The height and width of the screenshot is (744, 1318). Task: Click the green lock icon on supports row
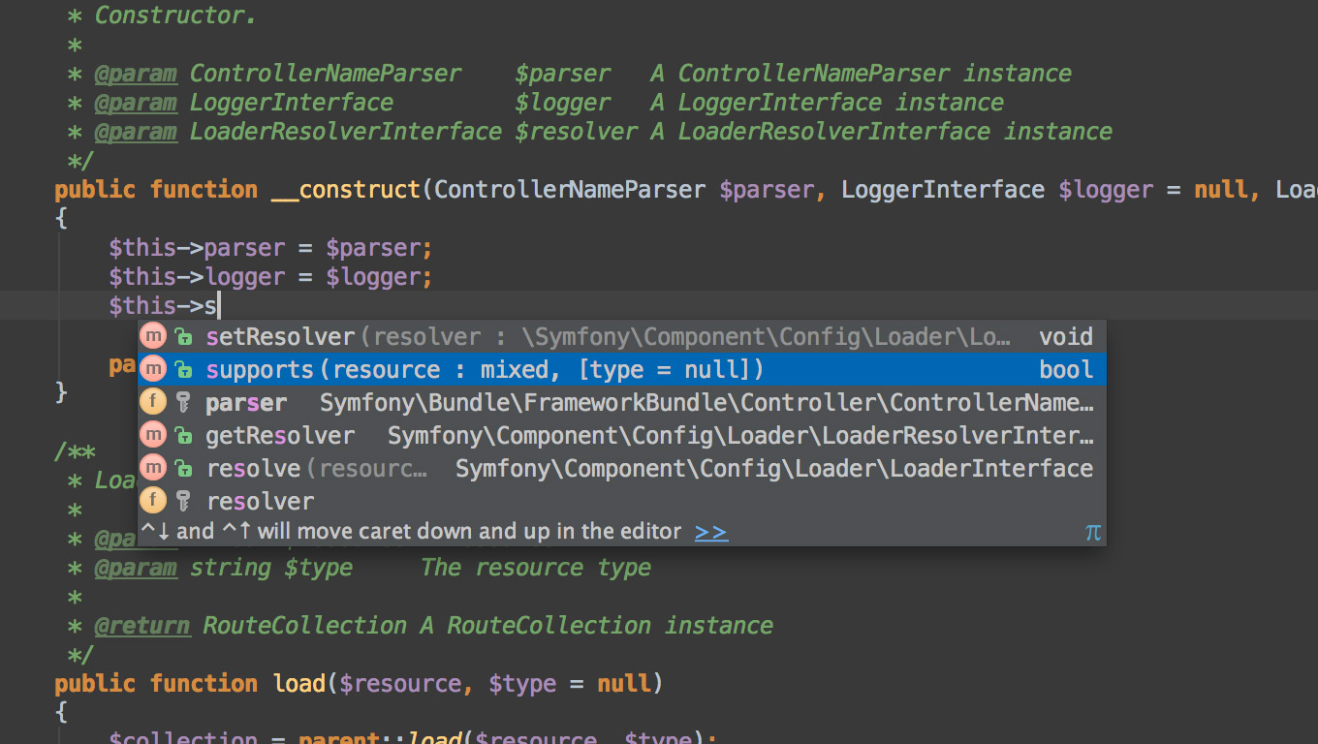tap(183, 370)
